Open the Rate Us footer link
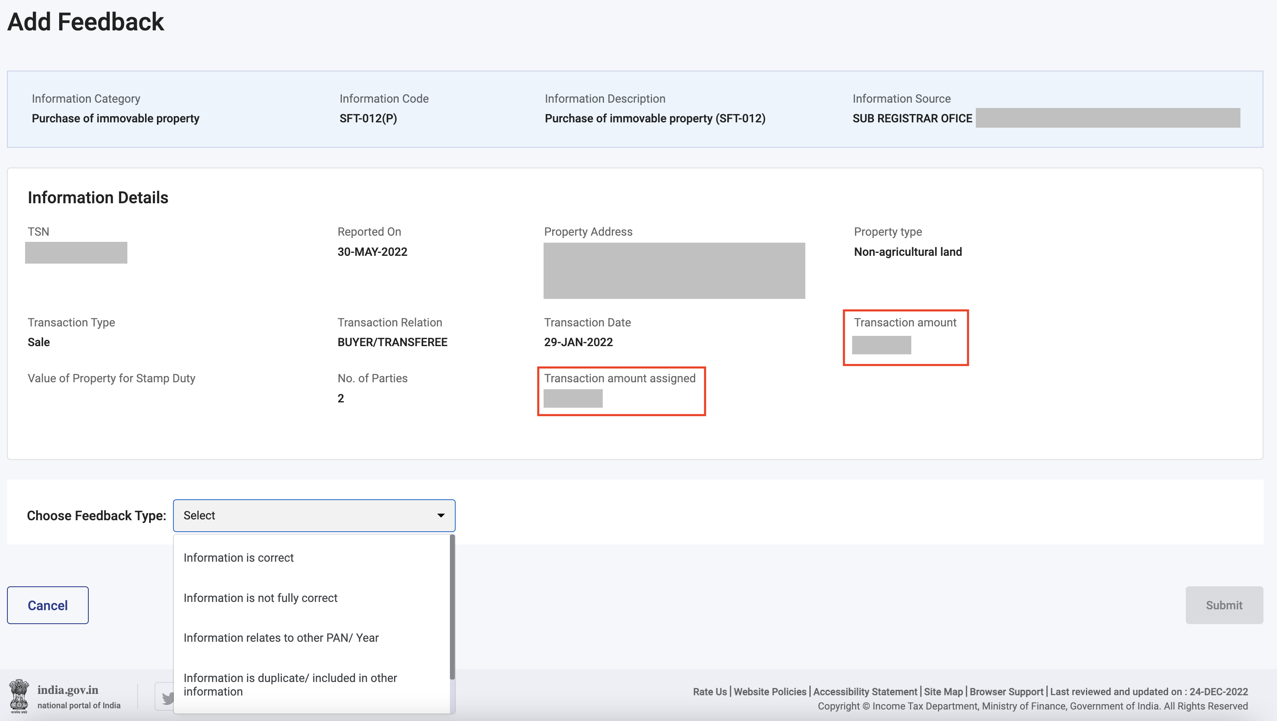This screenshot has height=721, width=1277. [710, 691]
